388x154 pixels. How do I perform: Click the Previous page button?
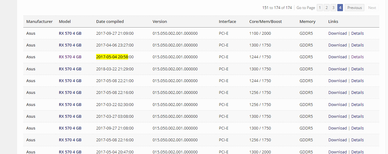pos(354,8)
